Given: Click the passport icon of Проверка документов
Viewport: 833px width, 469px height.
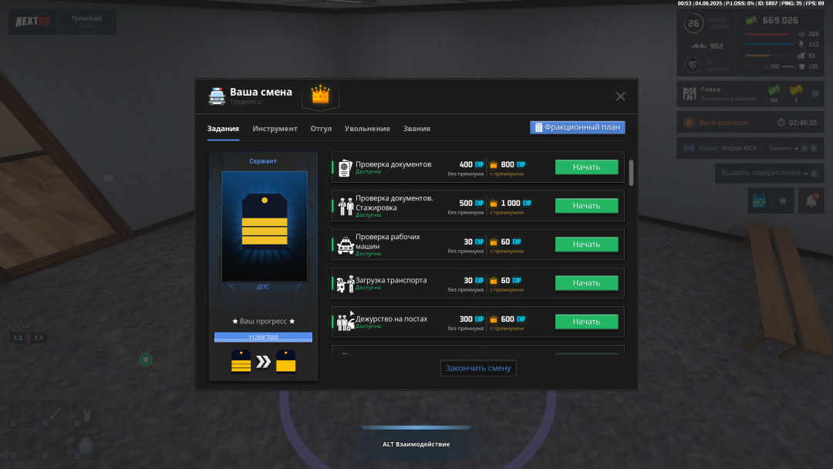Looking at the screenshot, I should [x=346, y=168].
